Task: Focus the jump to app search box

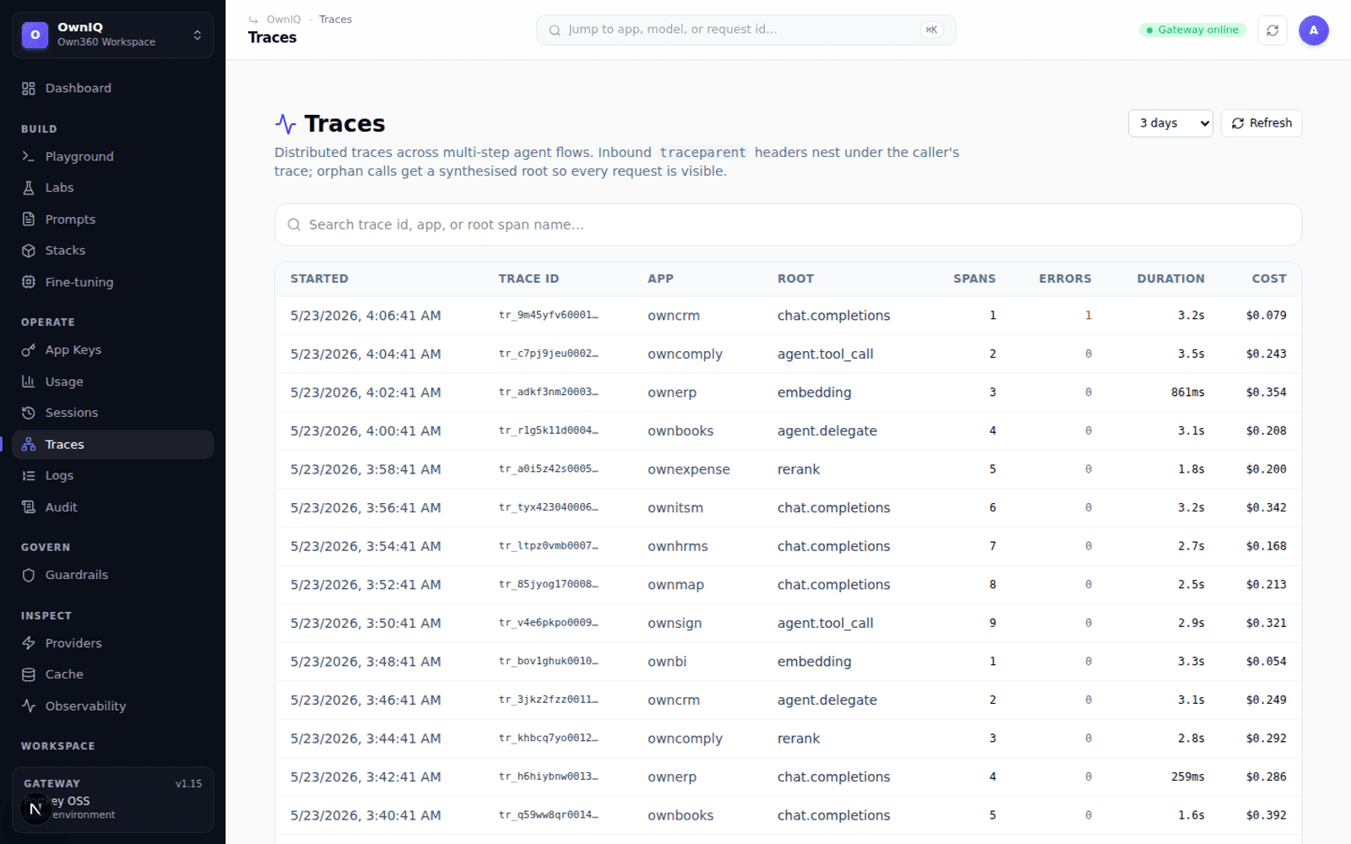Action: [x=746, y=30]
